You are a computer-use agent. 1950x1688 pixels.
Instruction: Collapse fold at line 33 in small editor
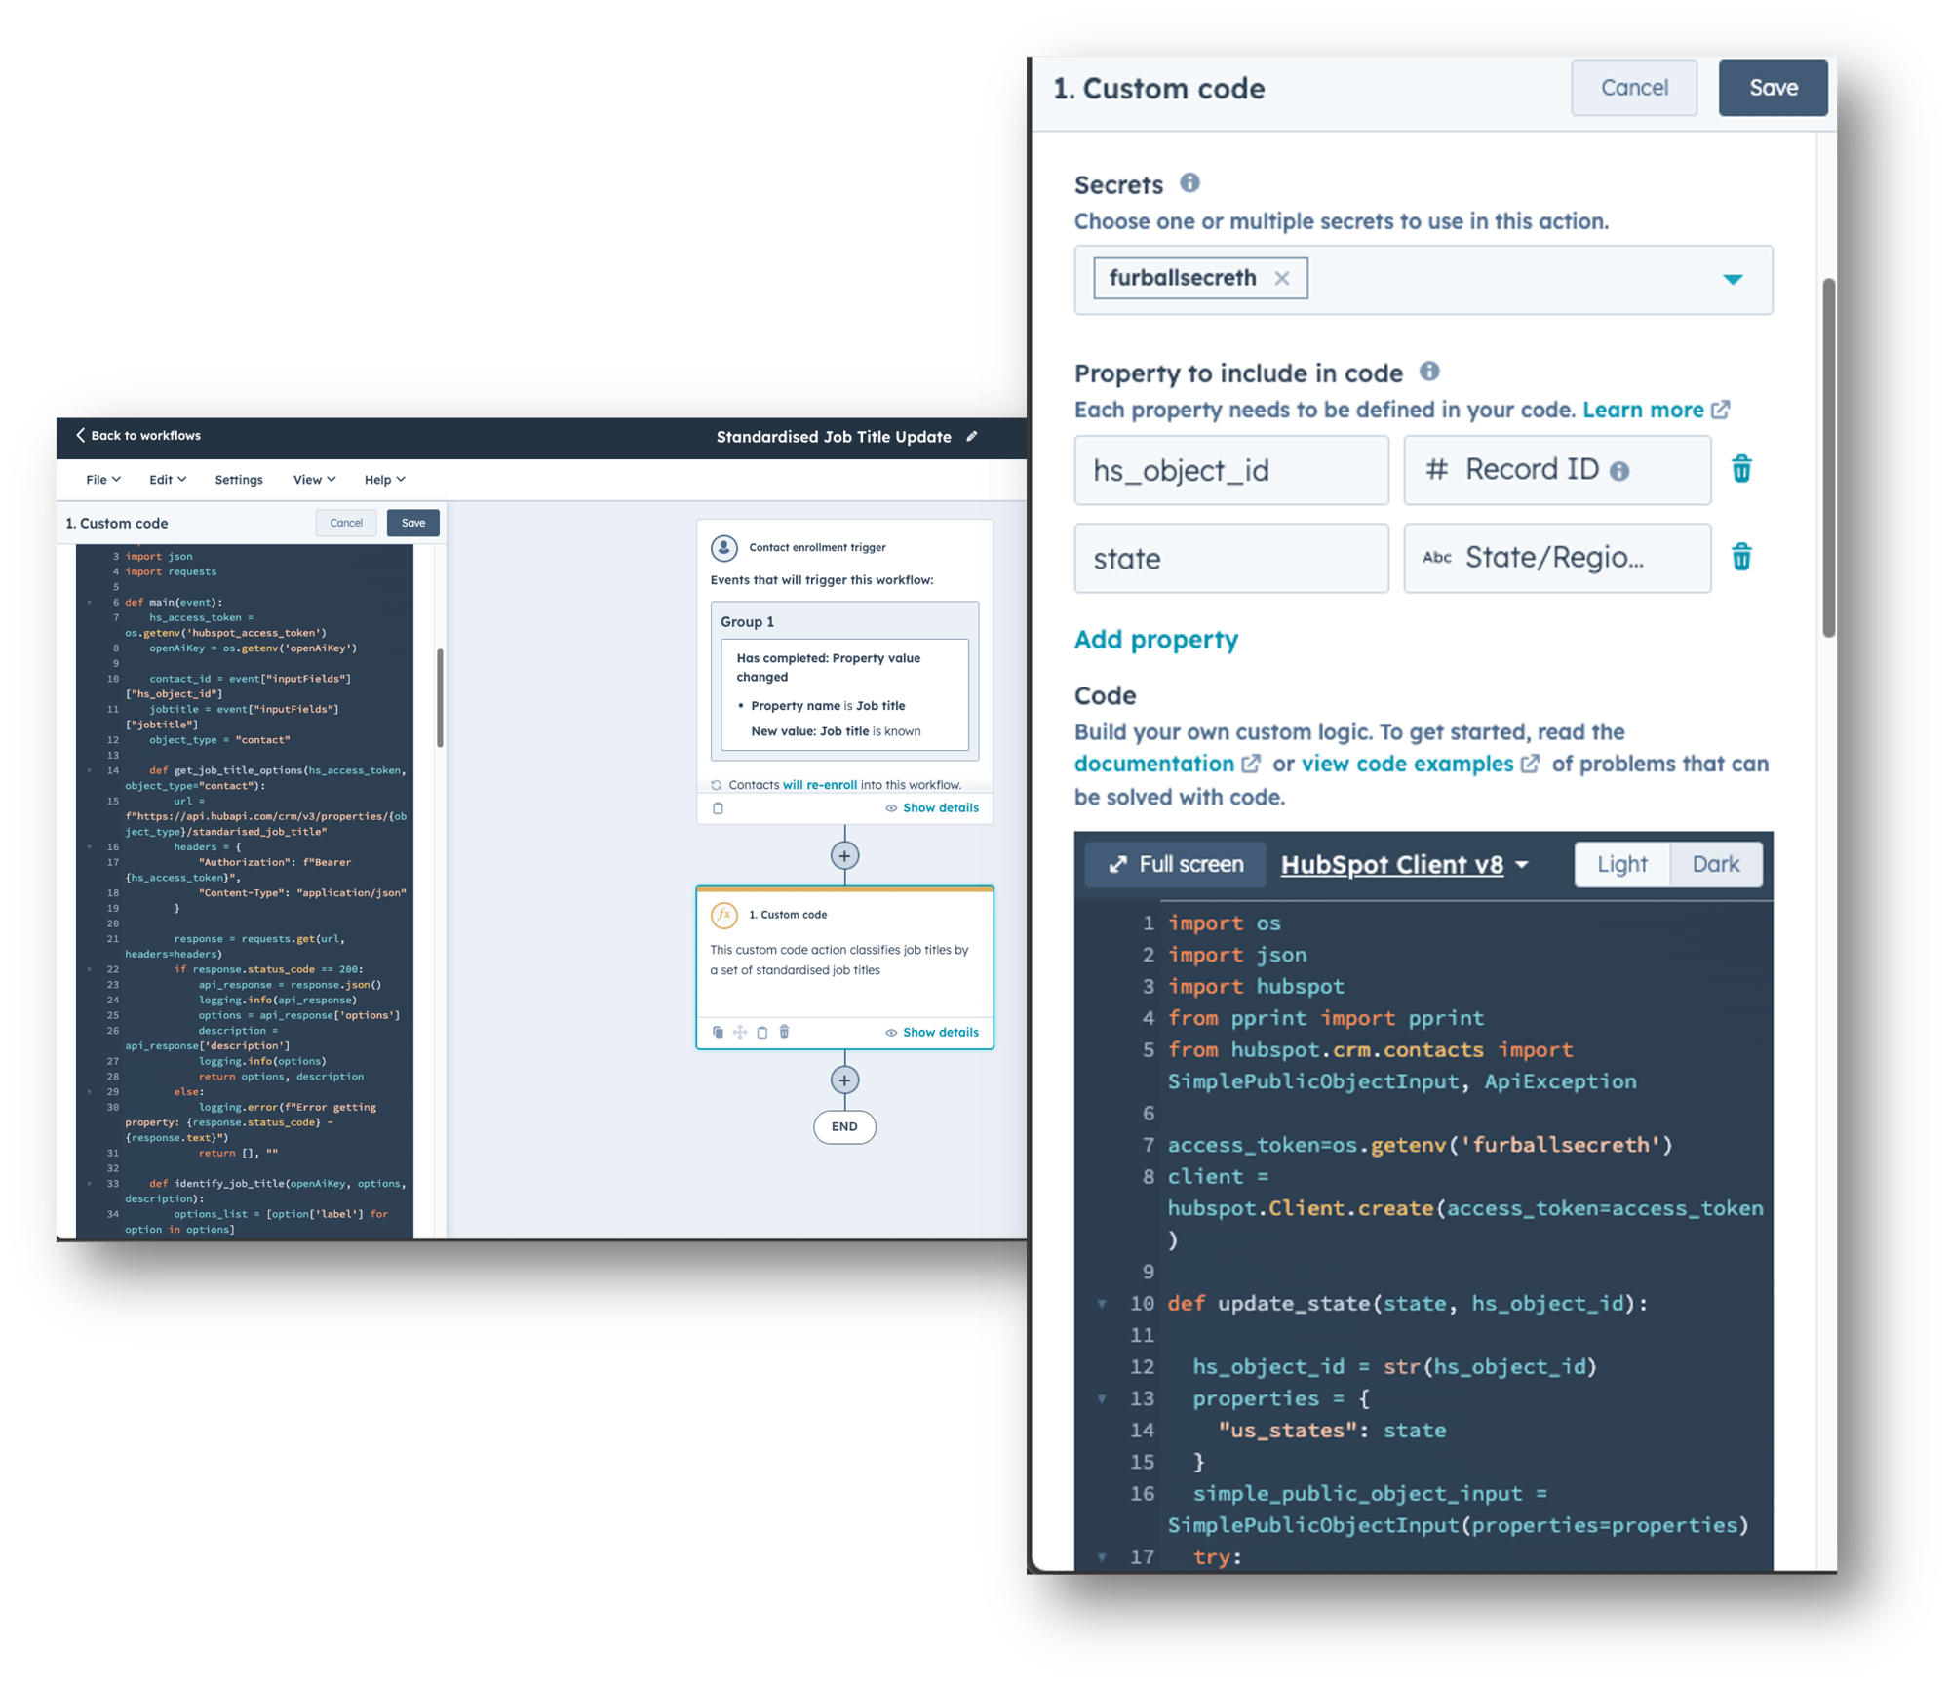[90, 1183]
